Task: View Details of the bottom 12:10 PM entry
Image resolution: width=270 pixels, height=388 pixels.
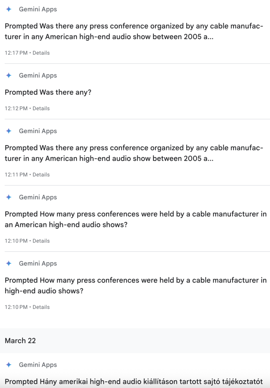Action: tap(41, 307)
